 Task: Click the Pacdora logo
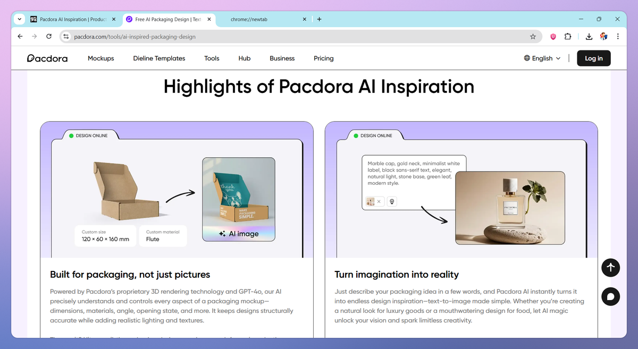47,58
